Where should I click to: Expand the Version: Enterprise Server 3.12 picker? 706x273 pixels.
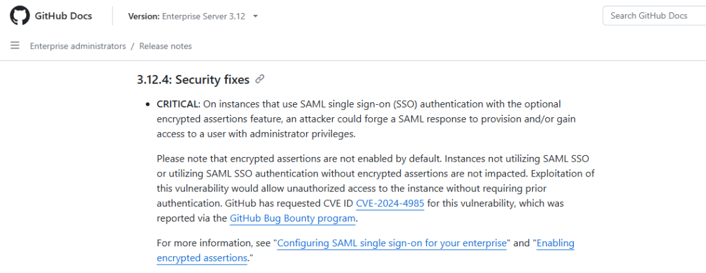coord(193,16)
